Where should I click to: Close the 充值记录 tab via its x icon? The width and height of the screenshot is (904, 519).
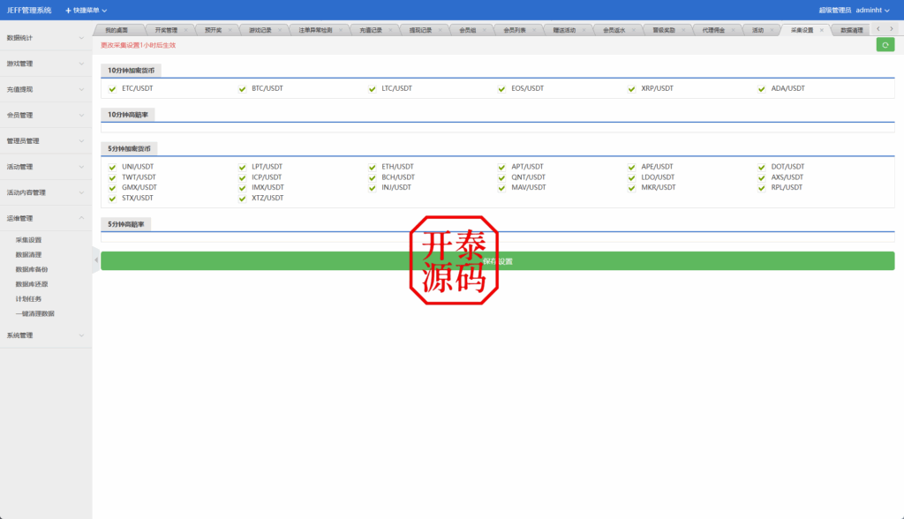tap(390, 30)
